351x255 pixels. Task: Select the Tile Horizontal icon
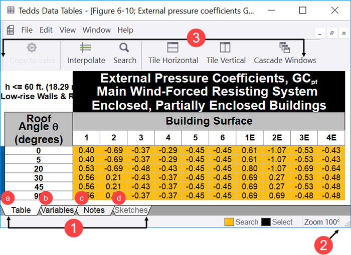[173, 47]
